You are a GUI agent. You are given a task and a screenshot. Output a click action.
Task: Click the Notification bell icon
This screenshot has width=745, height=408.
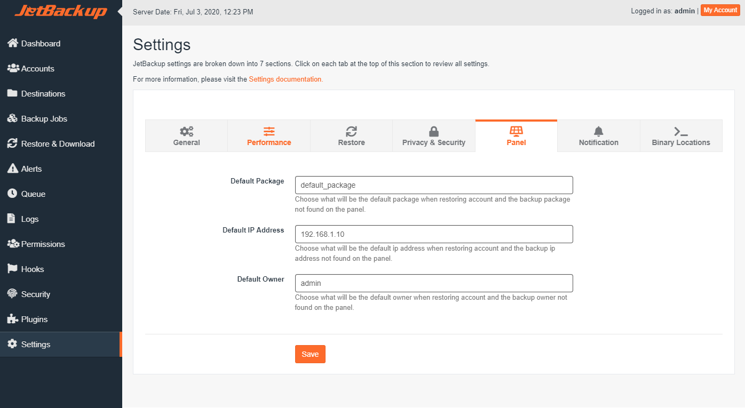[x=599, y=131]
